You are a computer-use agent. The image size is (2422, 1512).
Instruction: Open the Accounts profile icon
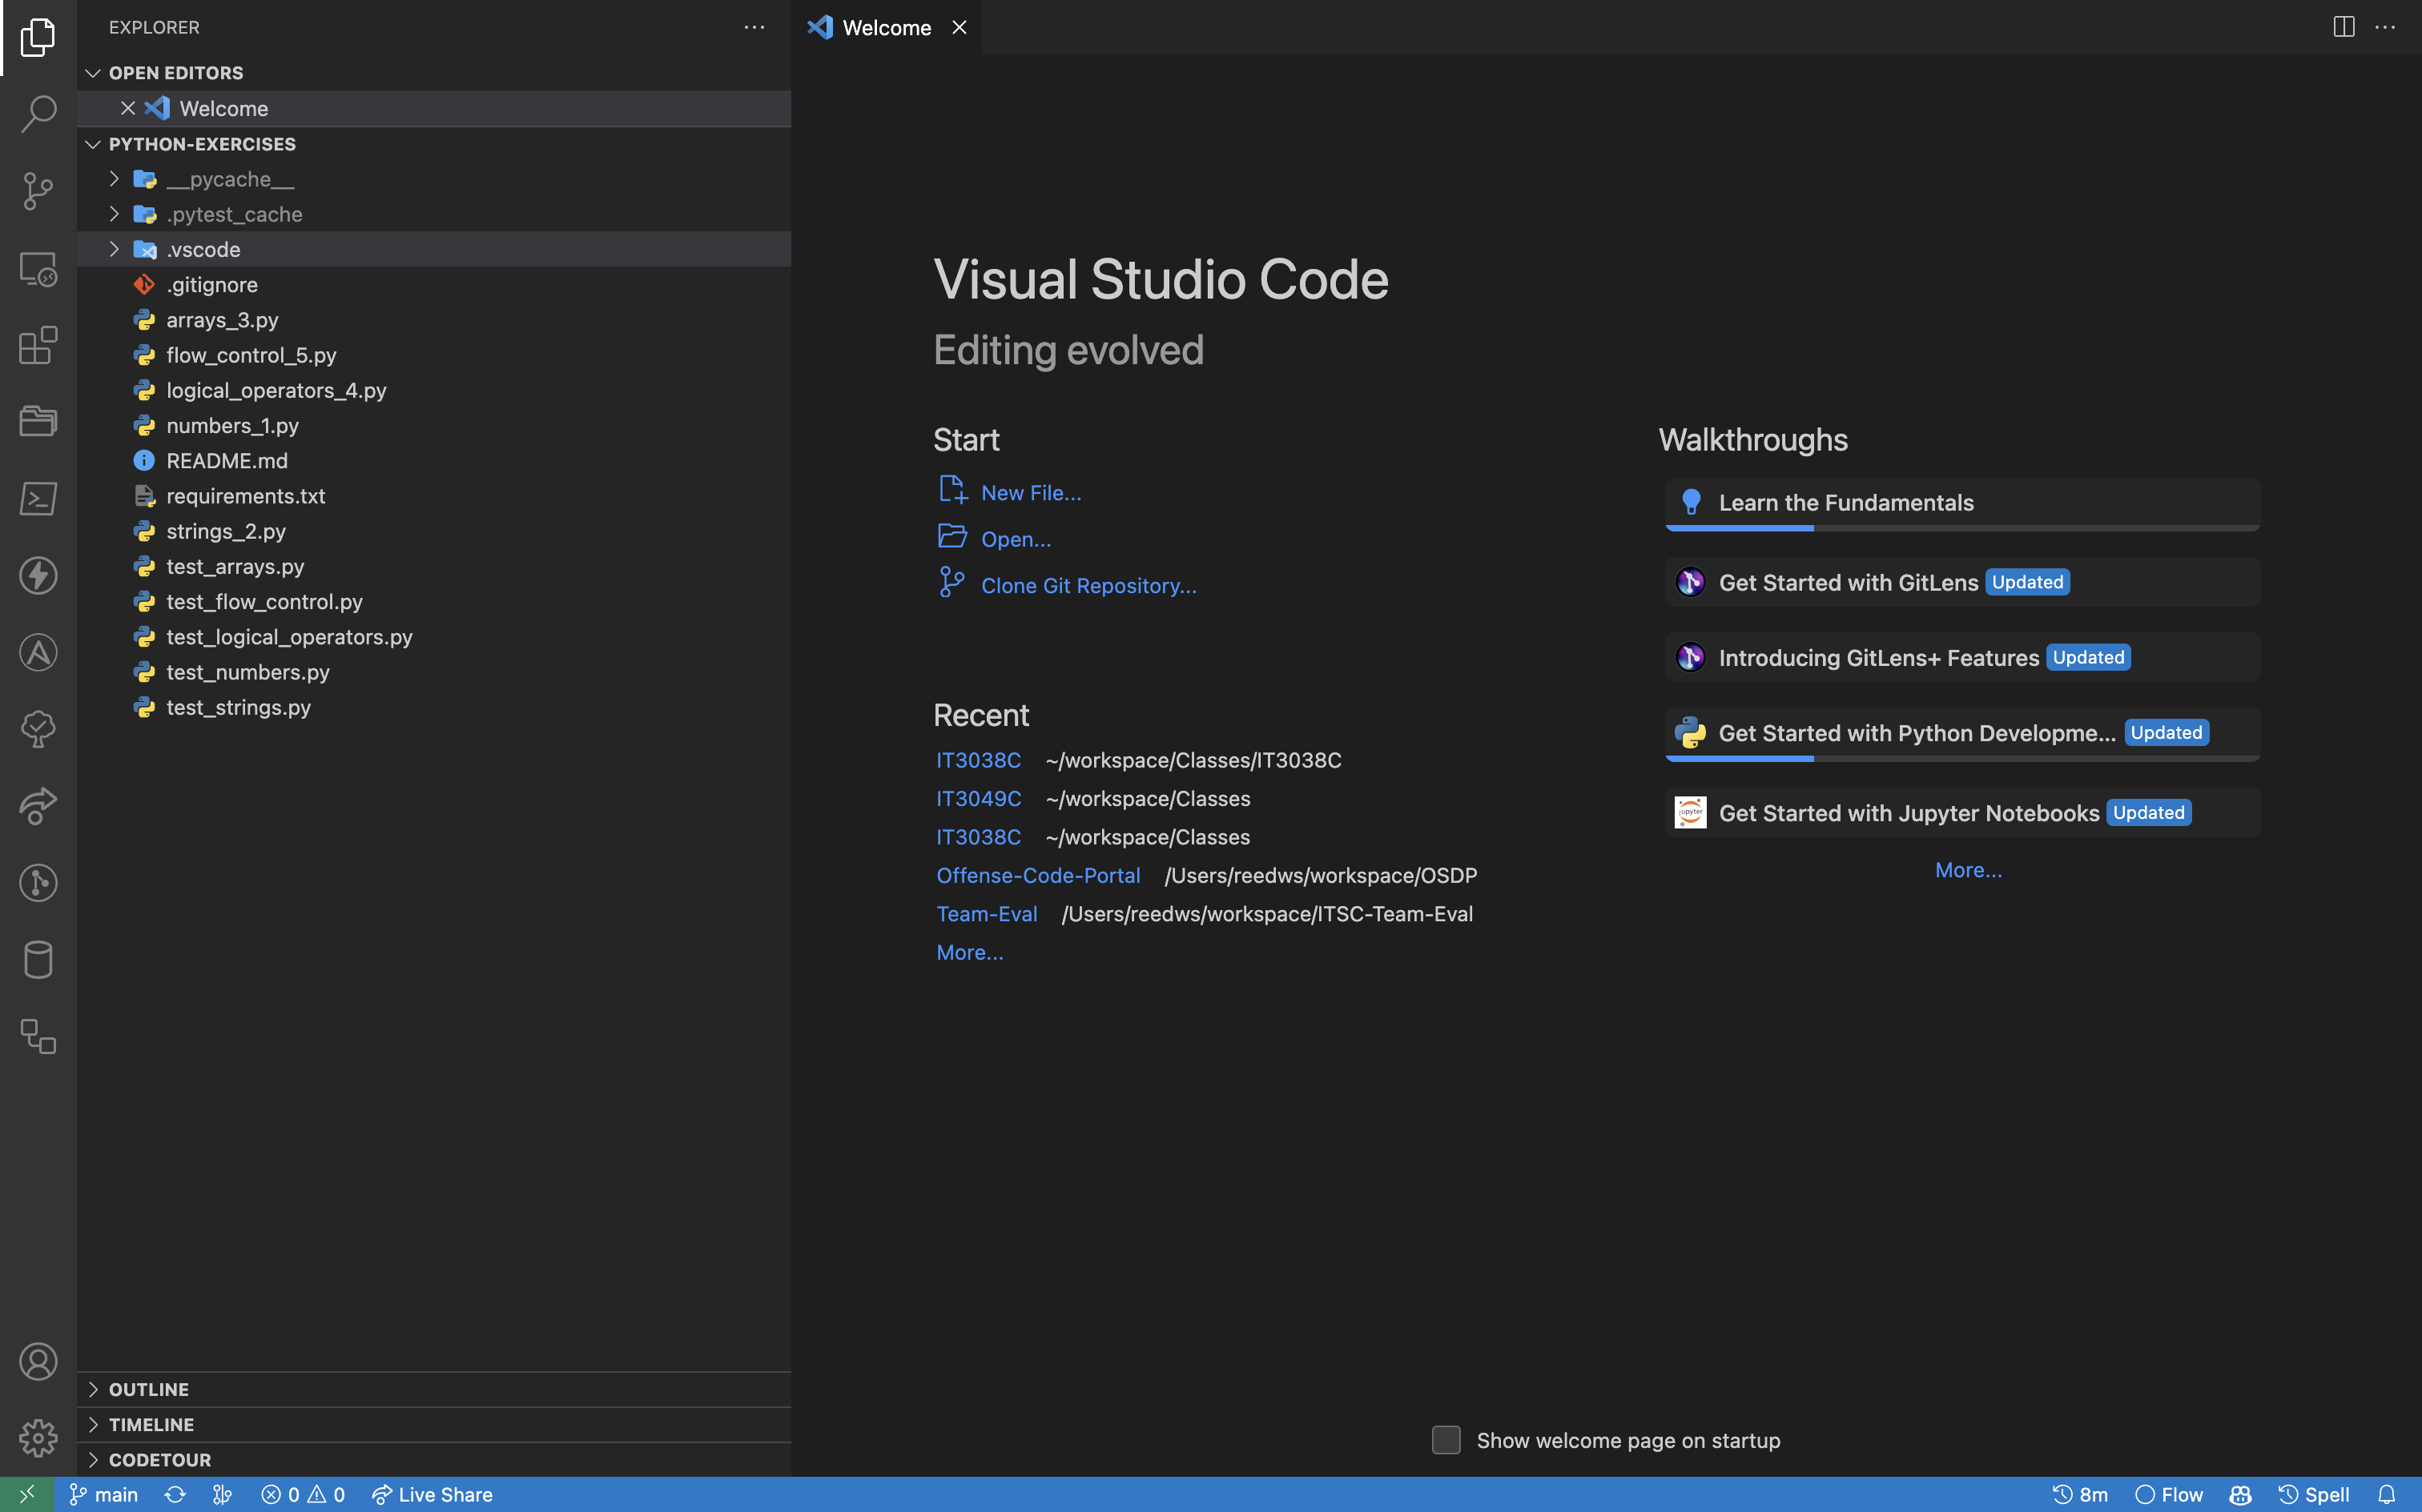38,1362
